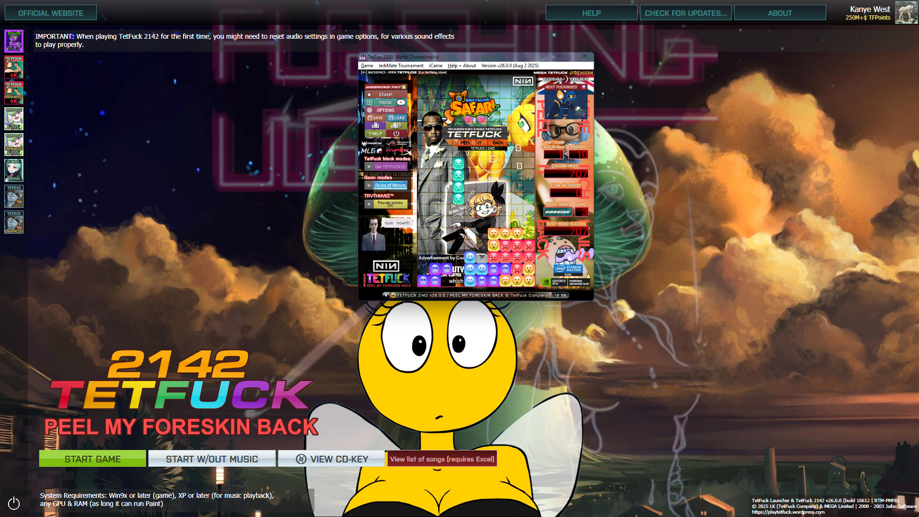Click the VIEW CD-KEY button

[332, 459]
